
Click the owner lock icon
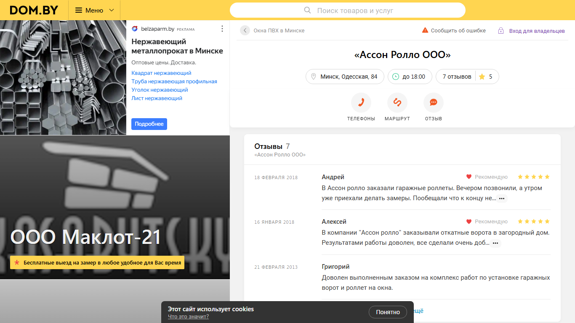coord(501,31)
